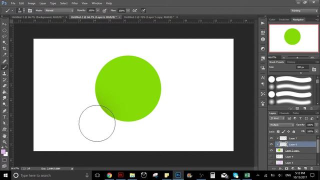Image resolution: width=320 pixels, height=180 pixels.
Task: Create a new group folder icon
Action: click(x=299, y=168)
